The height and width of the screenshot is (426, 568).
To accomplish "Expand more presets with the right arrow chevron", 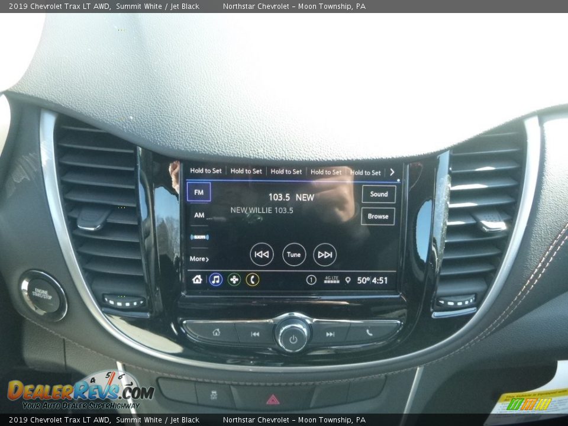I will (x=392, y=172).
